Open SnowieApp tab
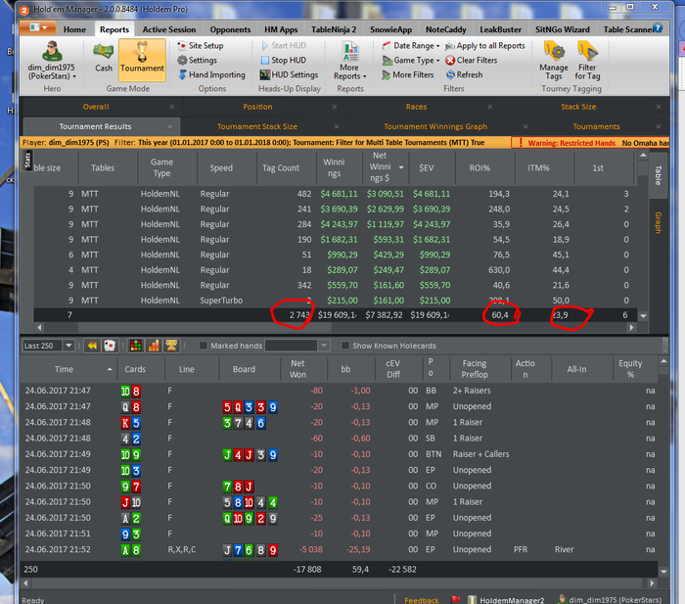Screen dimensions: 685x604 tap(391, 29)
